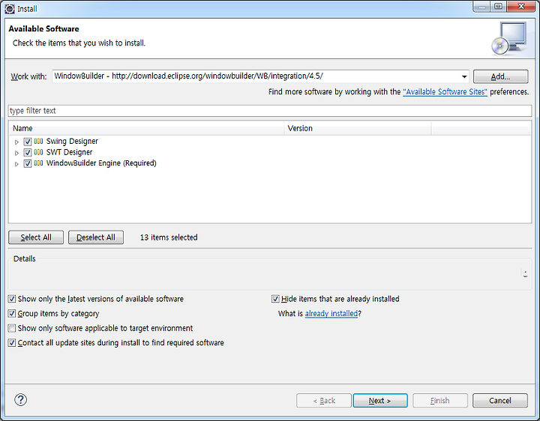Click the Select All button
This screenshot has width=540, height=421.
click(36, 237)
